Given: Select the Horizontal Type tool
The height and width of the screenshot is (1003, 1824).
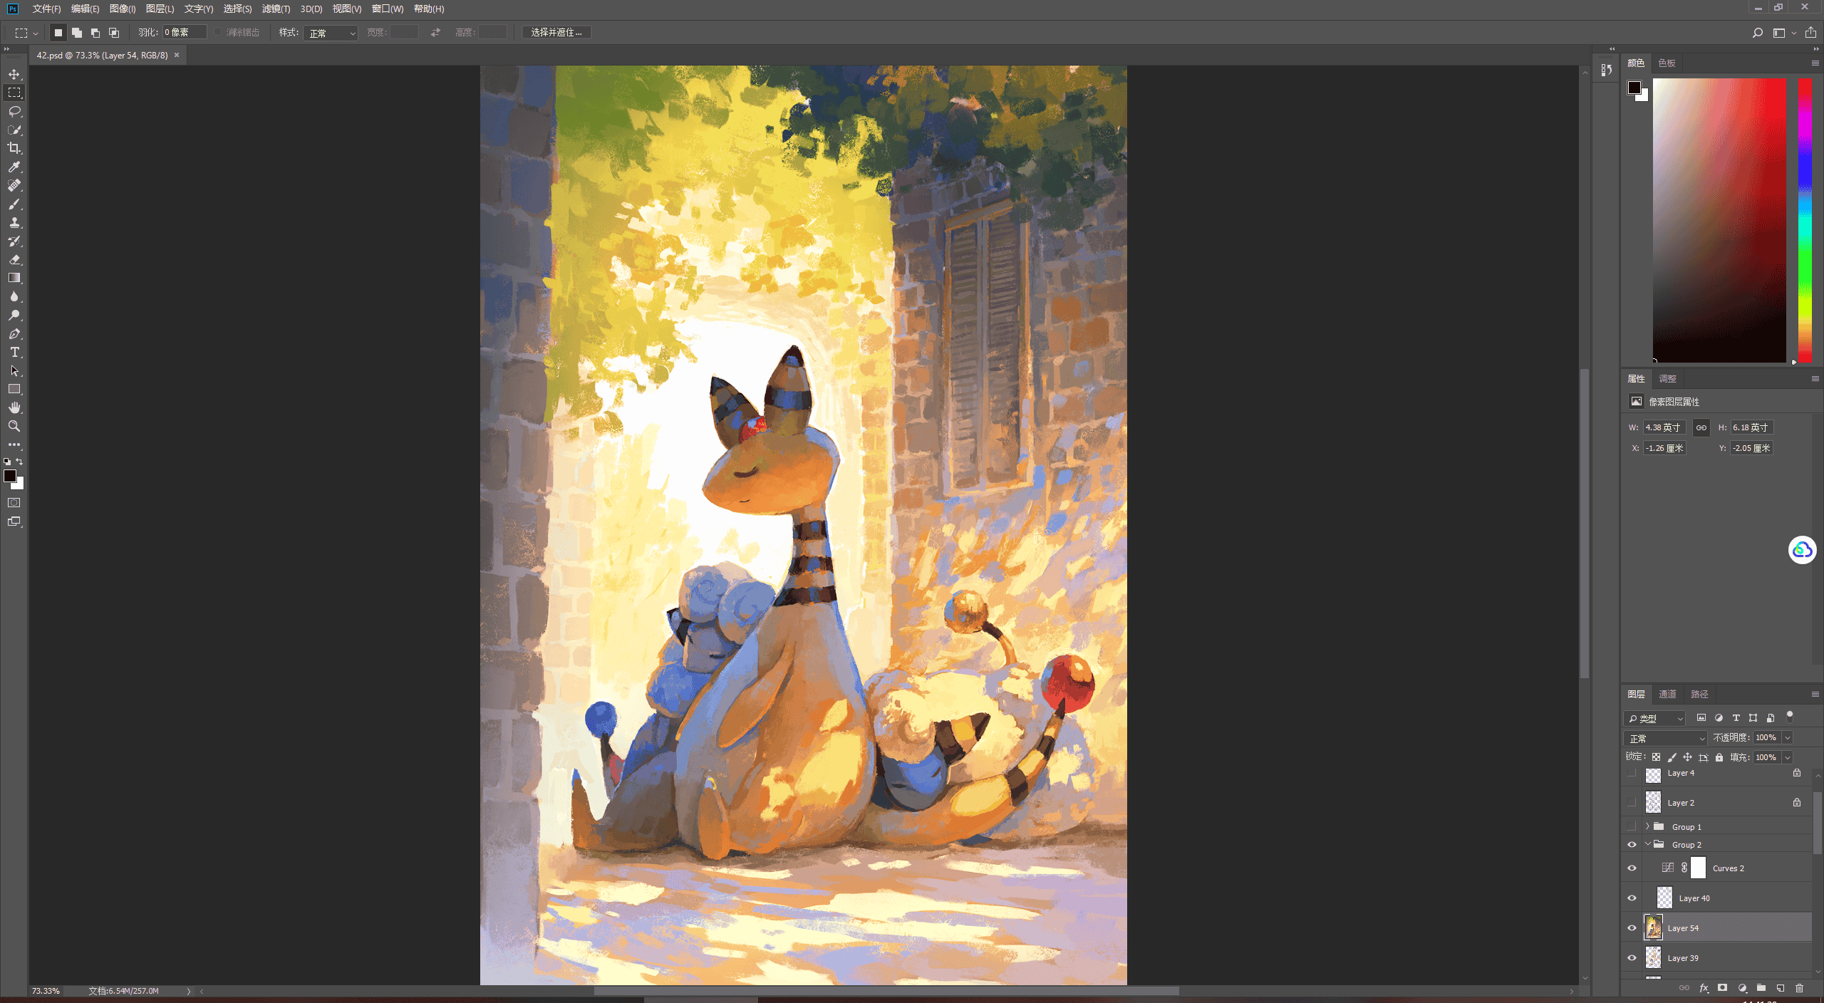Looking at the screenshot, I should [14, 352].
